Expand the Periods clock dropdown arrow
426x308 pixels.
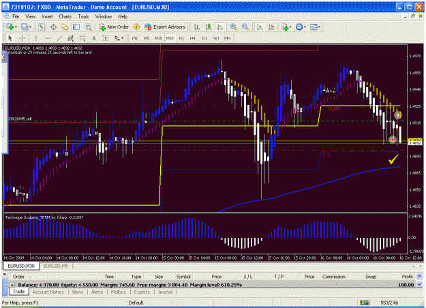305,27
